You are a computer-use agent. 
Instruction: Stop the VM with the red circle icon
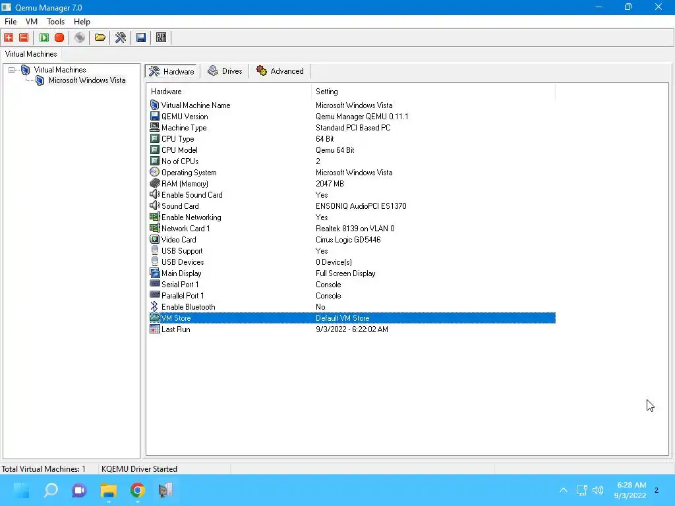coord(59,38)
